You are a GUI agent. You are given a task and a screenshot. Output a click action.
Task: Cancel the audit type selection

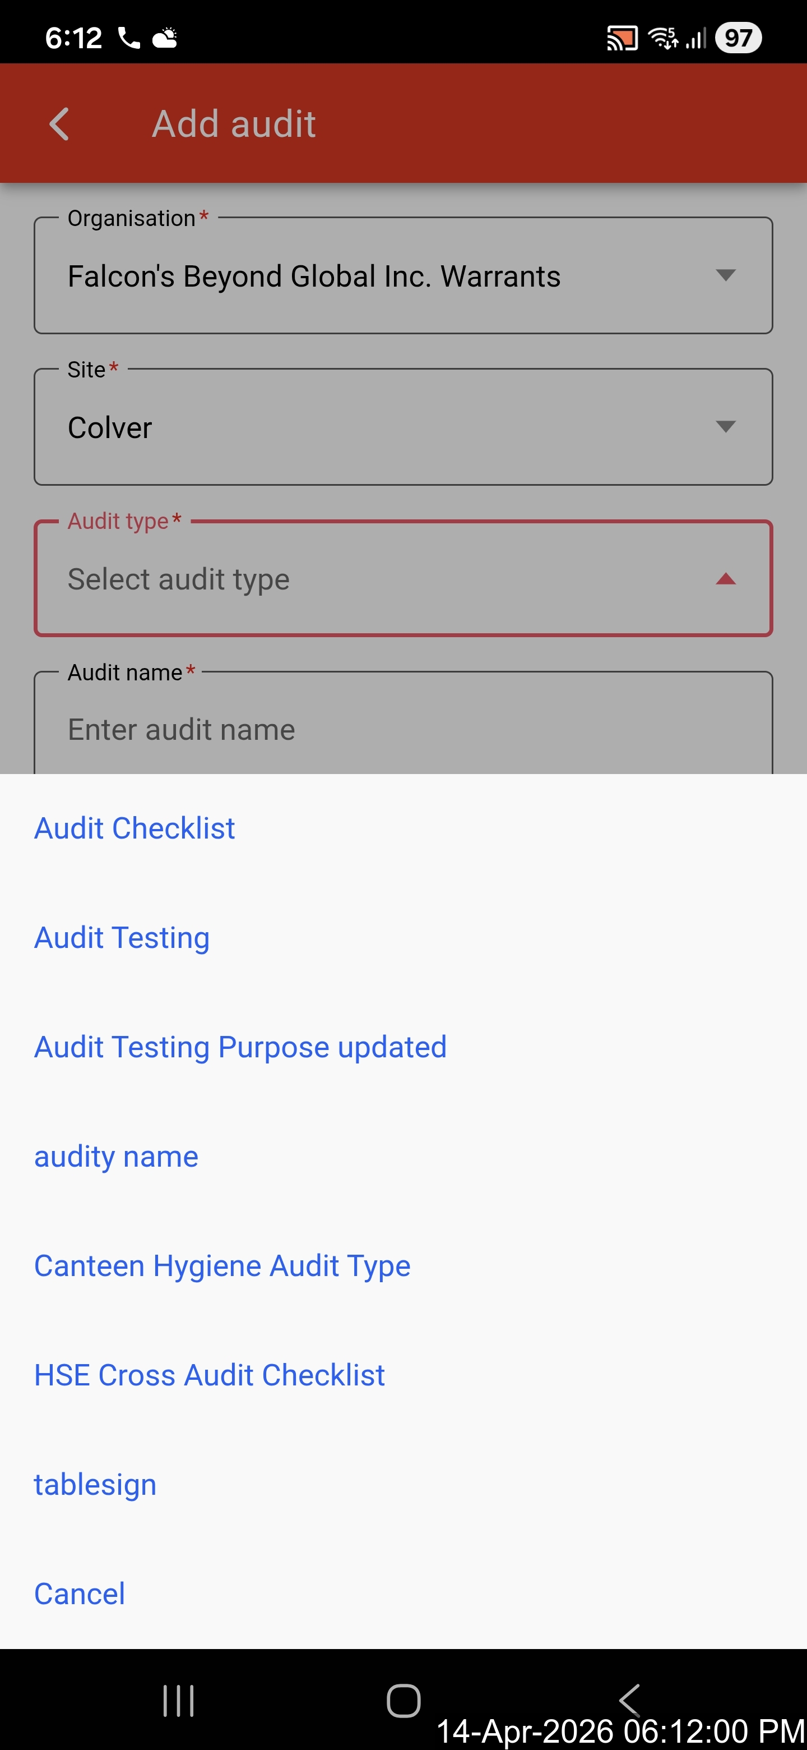[80, 1594]
